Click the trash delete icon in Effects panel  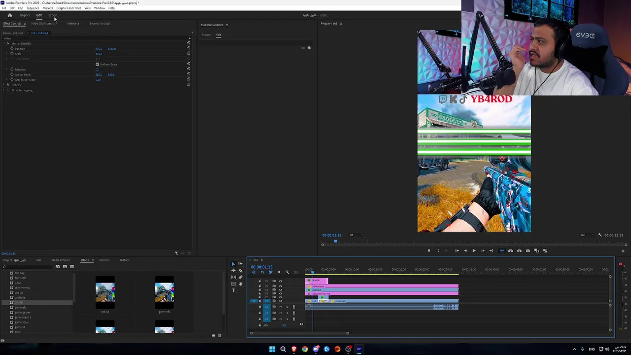click(x=219, y=335)
